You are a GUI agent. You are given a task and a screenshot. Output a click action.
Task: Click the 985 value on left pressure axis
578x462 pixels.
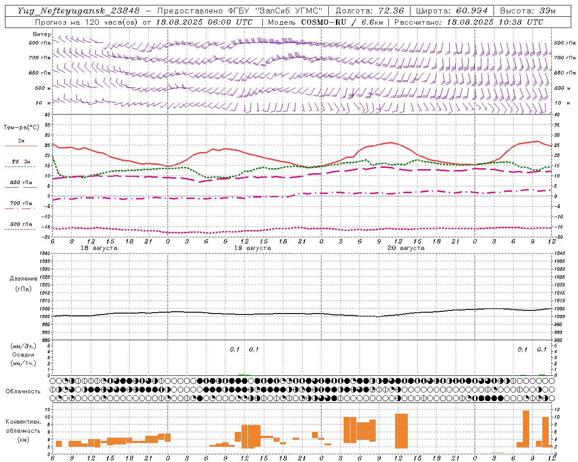pyautogui.click(x=45, y=340)
